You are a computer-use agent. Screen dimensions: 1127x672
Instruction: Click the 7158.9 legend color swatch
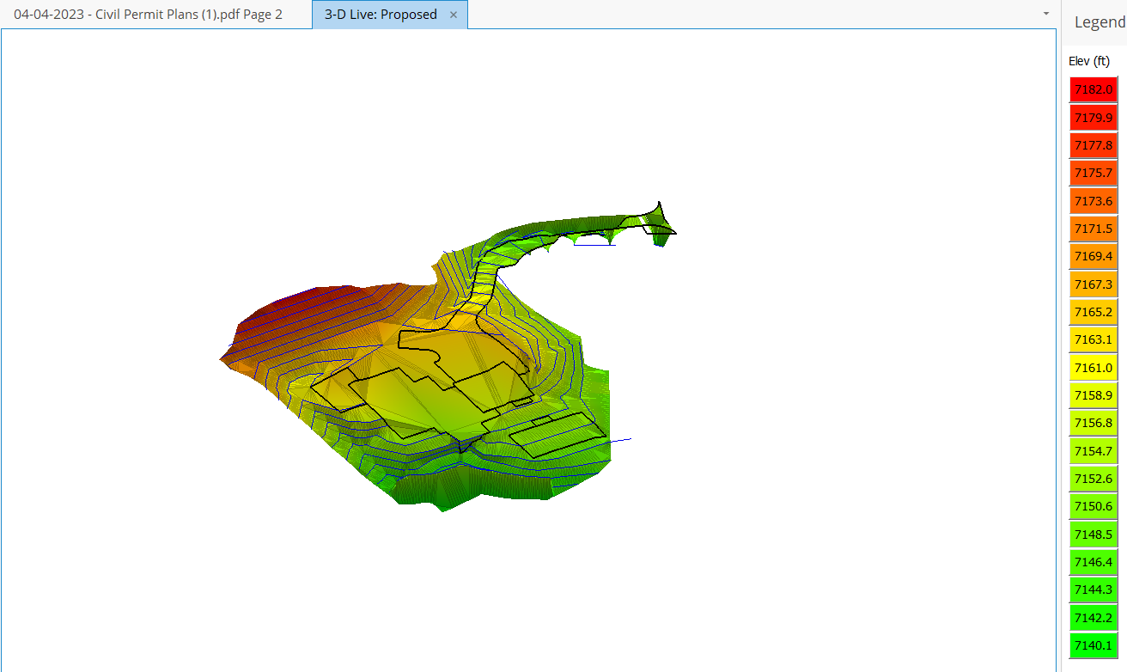(1093, 395)
